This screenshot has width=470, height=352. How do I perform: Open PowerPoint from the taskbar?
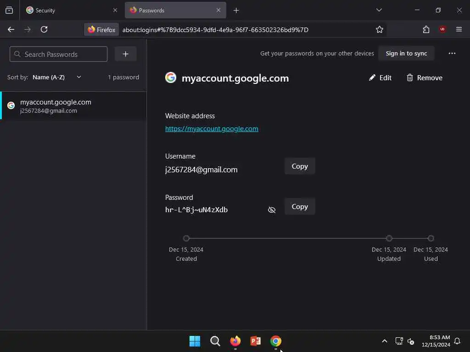pos(255,341)
